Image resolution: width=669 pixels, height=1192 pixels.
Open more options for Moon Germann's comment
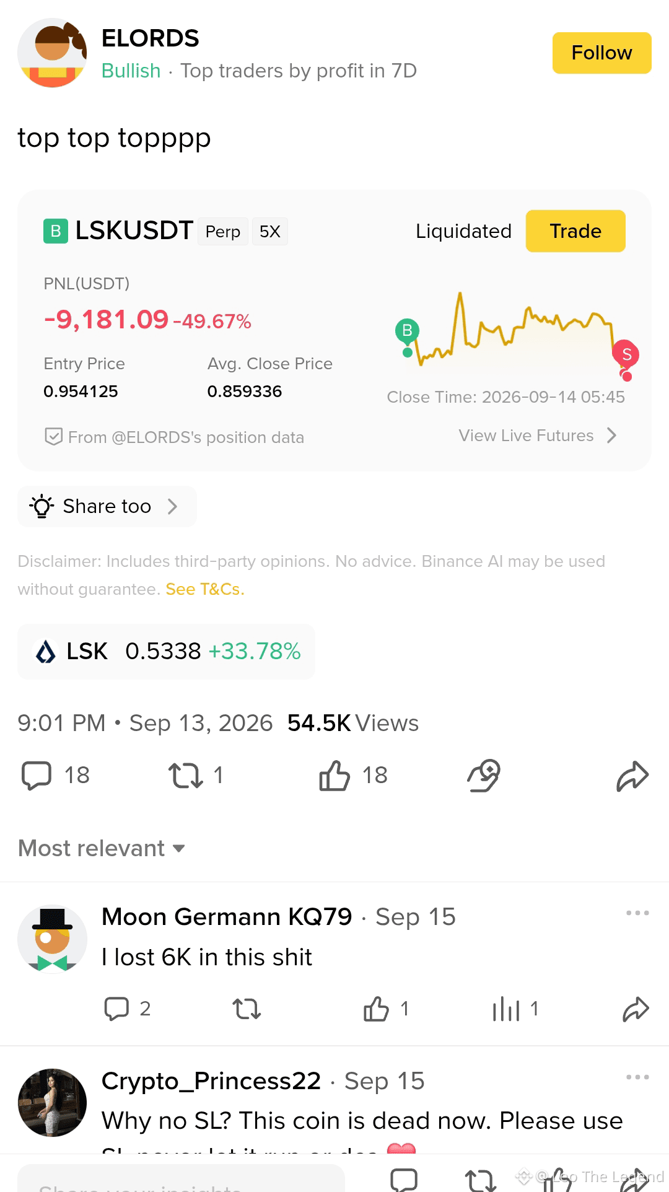coord(637,913)
